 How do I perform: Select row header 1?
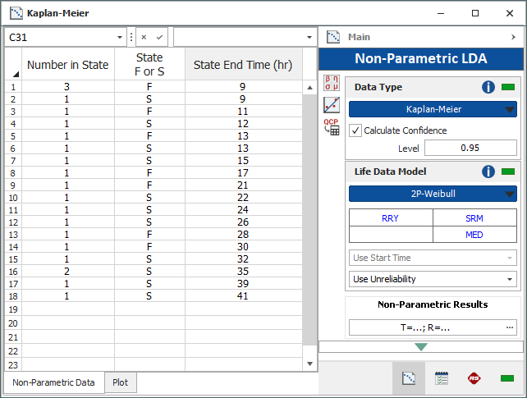tap(13, 87)
